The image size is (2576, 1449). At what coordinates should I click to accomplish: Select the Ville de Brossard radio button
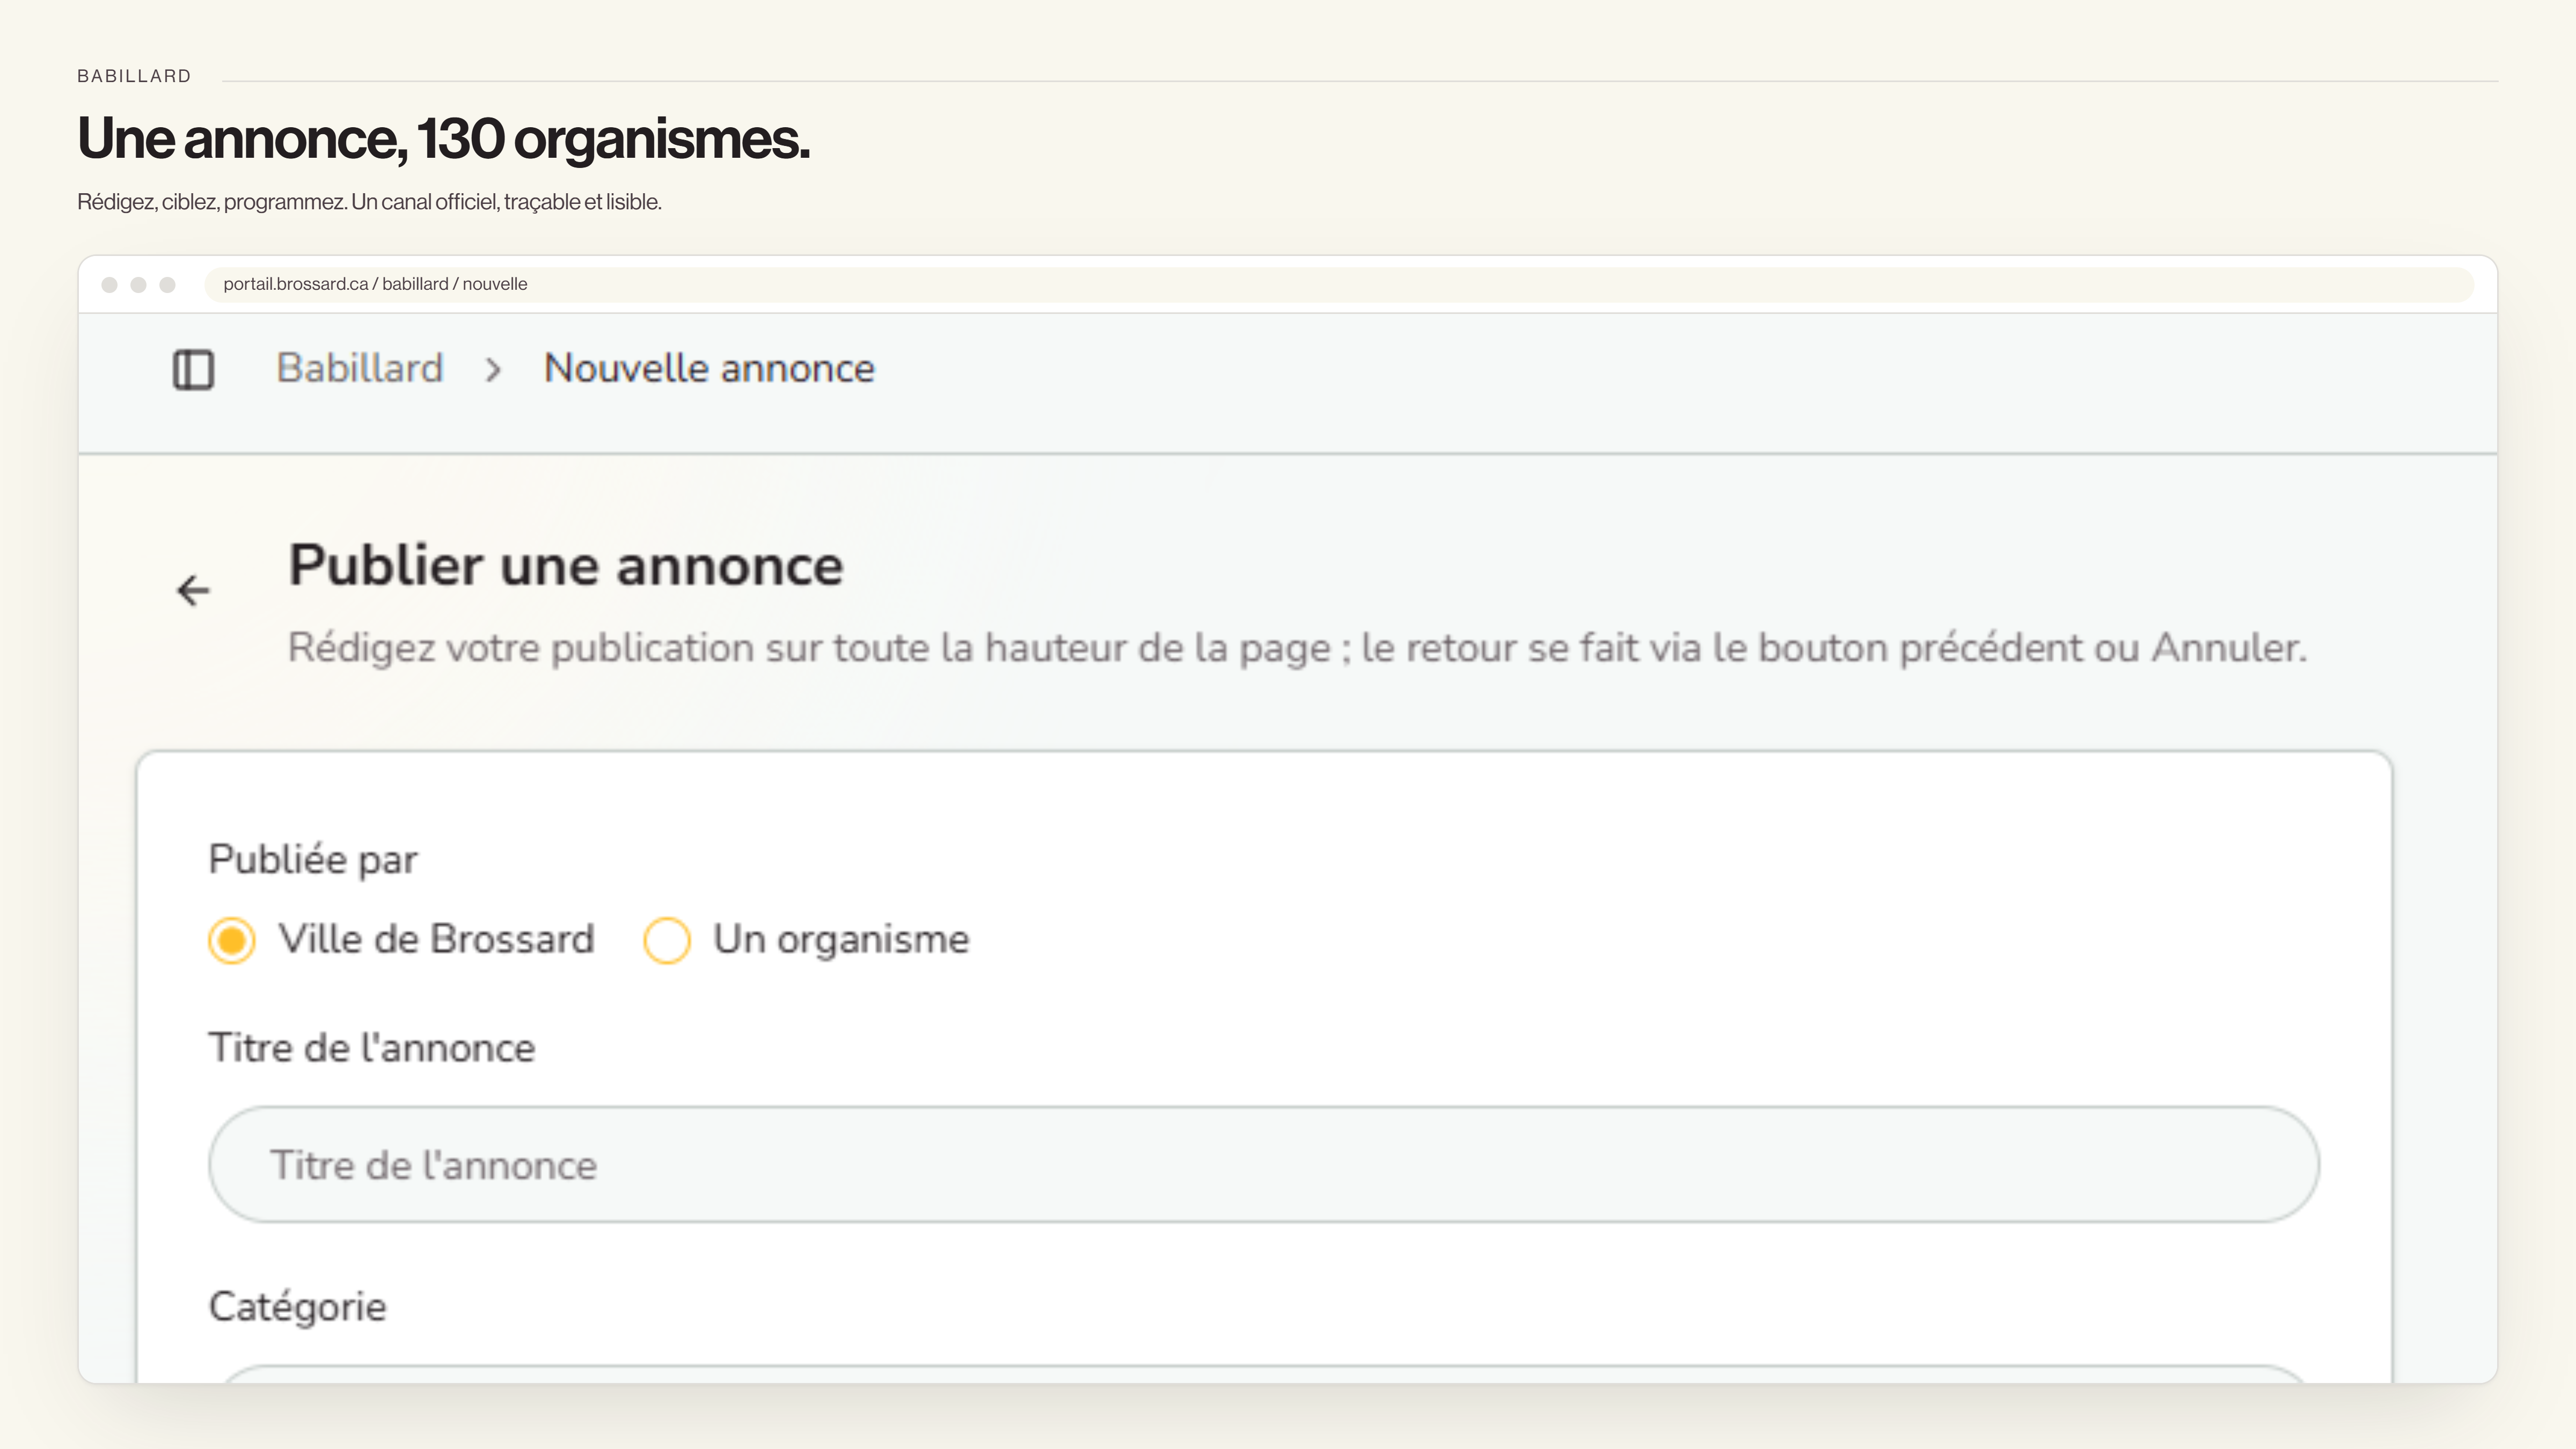tap(232, 941)
